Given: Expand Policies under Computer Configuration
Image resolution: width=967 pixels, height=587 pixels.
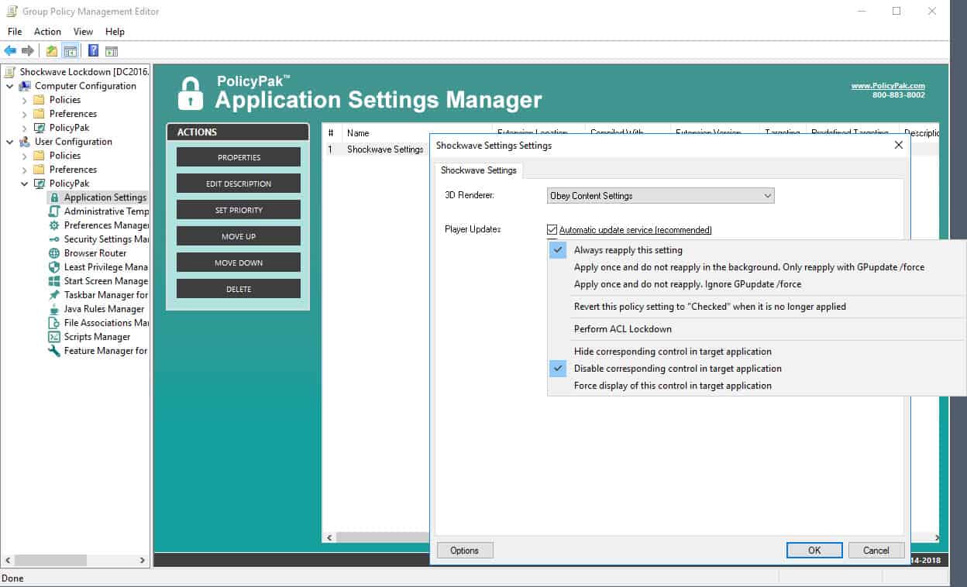Looking at the screenshot, I should point(24,100).
